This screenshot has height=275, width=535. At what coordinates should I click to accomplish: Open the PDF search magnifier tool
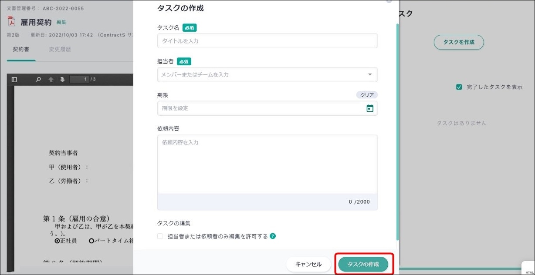click(38, 79)
